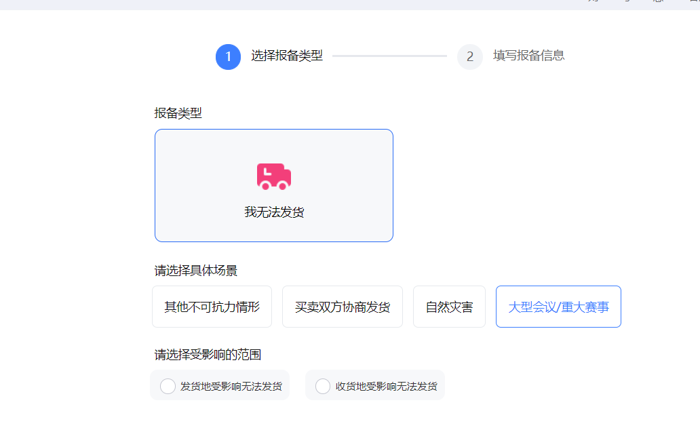Go to the 填写报备信息 step label

click(529, 56)
